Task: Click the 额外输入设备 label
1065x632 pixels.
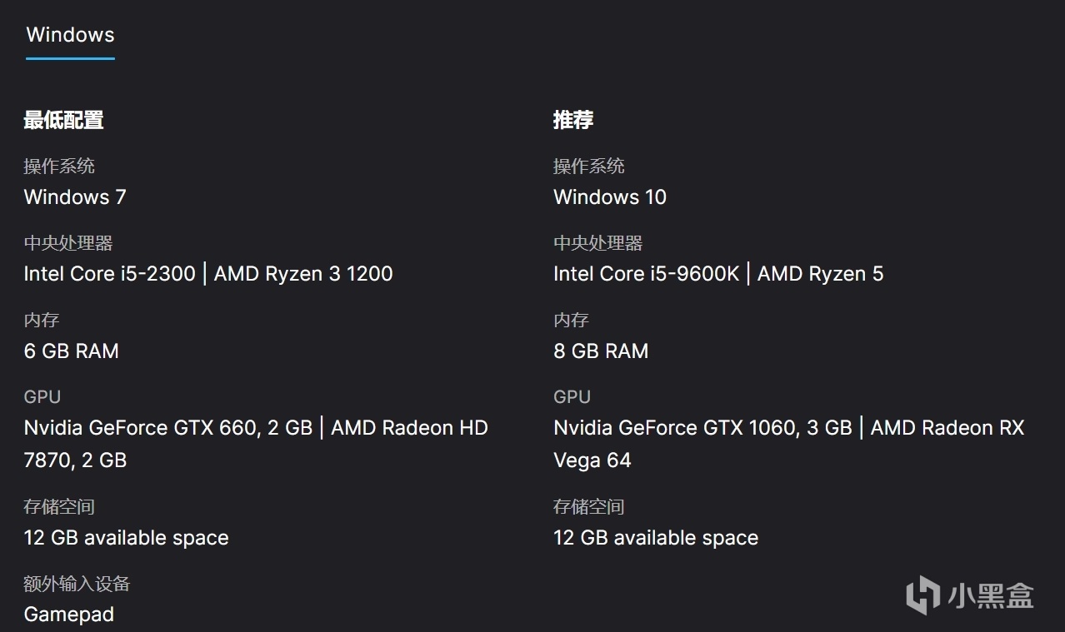Action: click(77, 584)
